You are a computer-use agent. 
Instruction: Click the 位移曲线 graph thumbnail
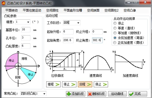[64, 62]
